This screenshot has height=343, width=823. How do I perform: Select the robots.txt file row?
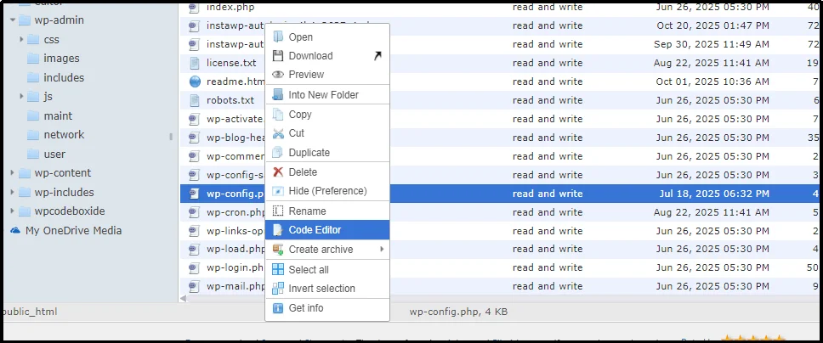pyautogui.click(x=502, y=100)
